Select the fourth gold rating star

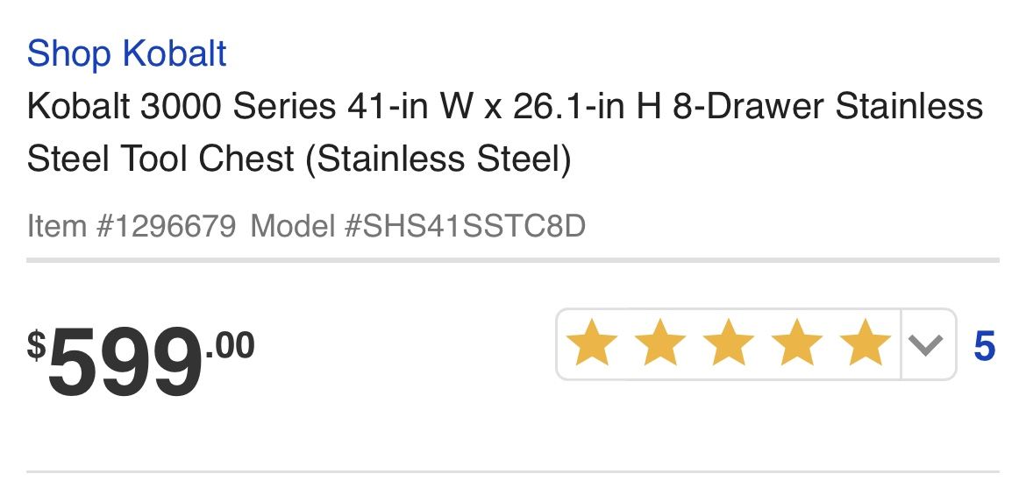point(797,343)
